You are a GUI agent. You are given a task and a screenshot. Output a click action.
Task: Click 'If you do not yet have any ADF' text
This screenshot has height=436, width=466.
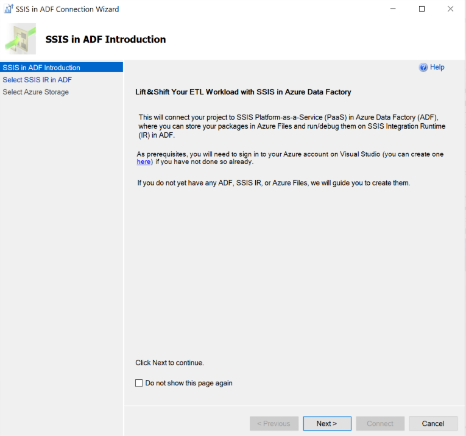[274, 183]
